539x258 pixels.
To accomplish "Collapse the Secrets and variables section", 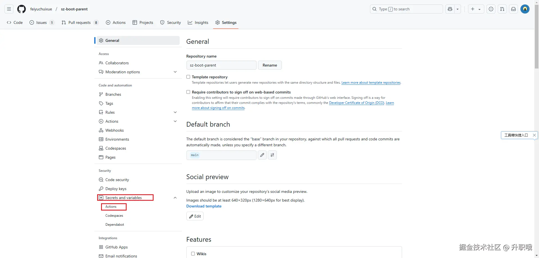I will coord(175,198).
